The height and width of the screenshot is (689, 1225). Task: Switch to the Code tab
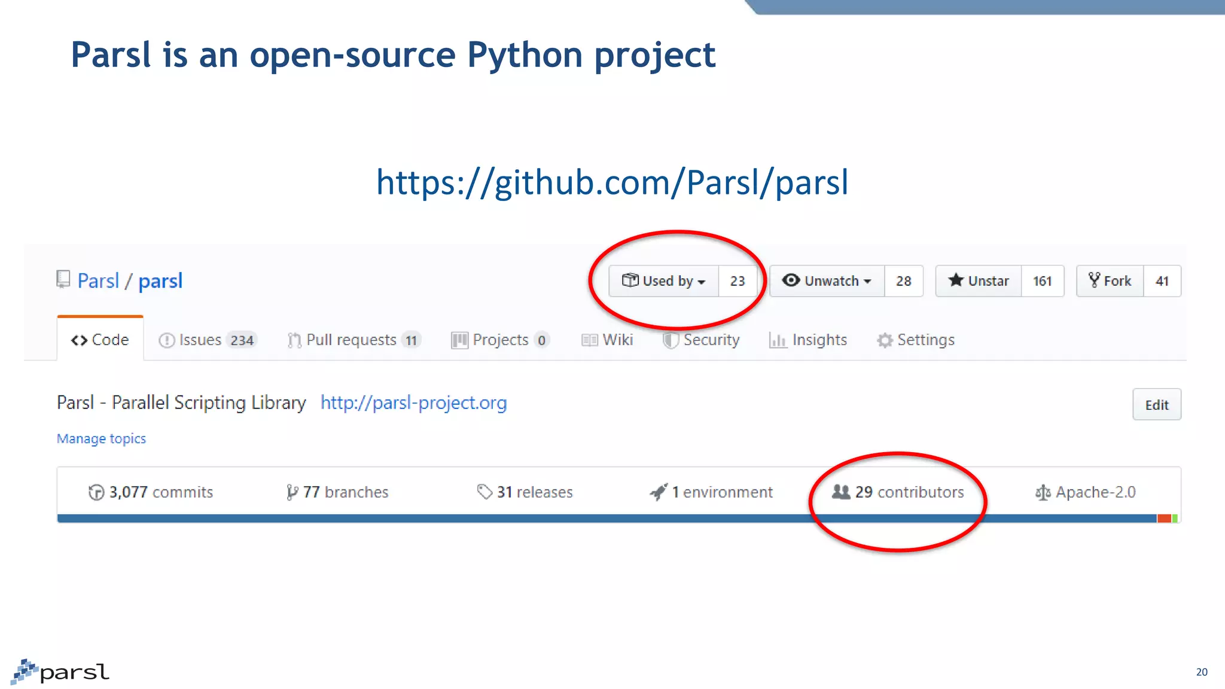[100, 340]
